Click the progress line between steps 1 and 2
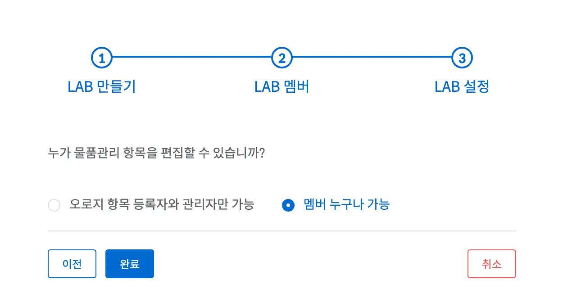The image size is (563, 289). [192, 57]
